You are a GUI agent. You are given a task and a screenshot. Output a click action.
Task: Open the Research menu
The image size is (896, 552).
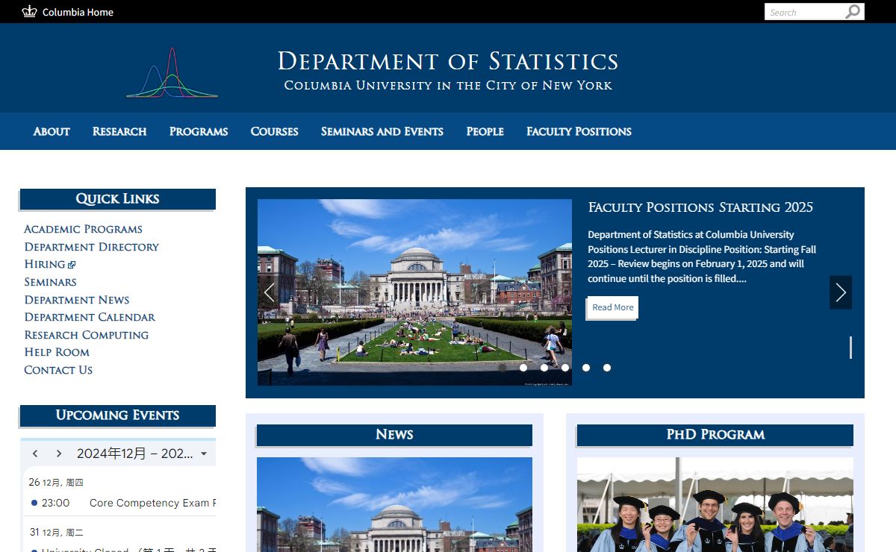119,131
